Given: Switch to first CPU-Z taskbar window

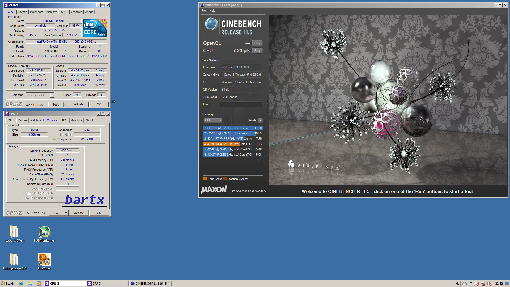Looking at the screenshot, I should tap(65, 284).
